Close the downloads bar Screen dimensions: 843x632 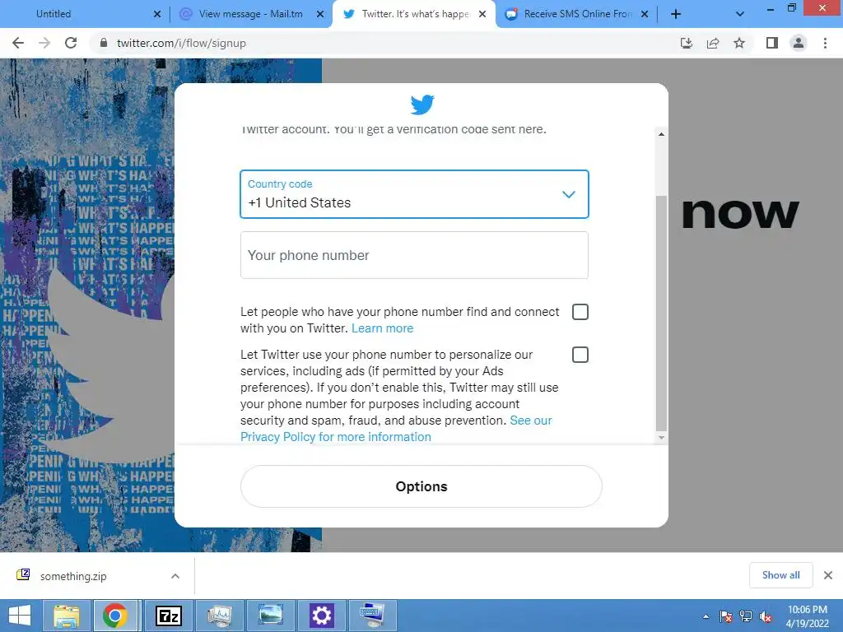click(828, 575)
